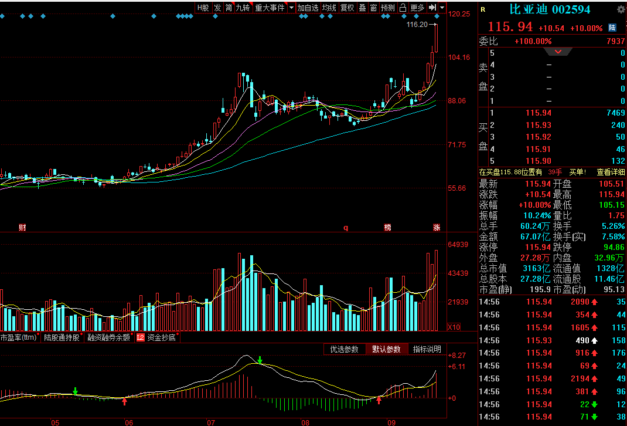Click the green MACD sell arrow near 05

[x=75, y=391]
